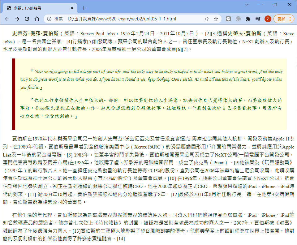Click the dark red quote block border
297x245 pixels.
pos(13,94)
